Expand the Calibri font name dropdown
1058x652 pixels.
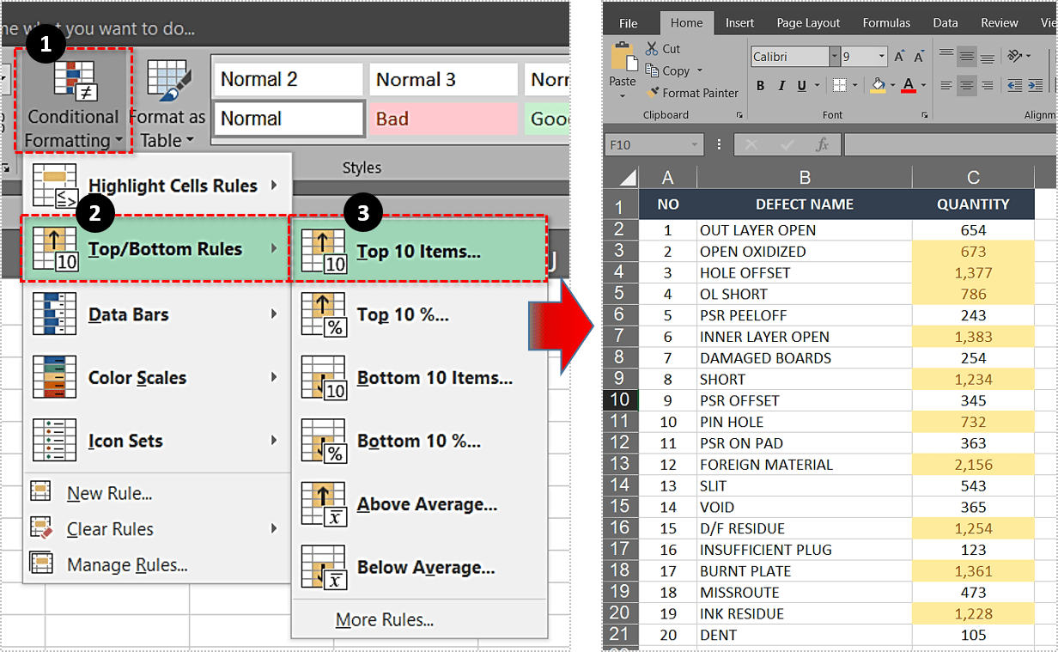point(834,57)
